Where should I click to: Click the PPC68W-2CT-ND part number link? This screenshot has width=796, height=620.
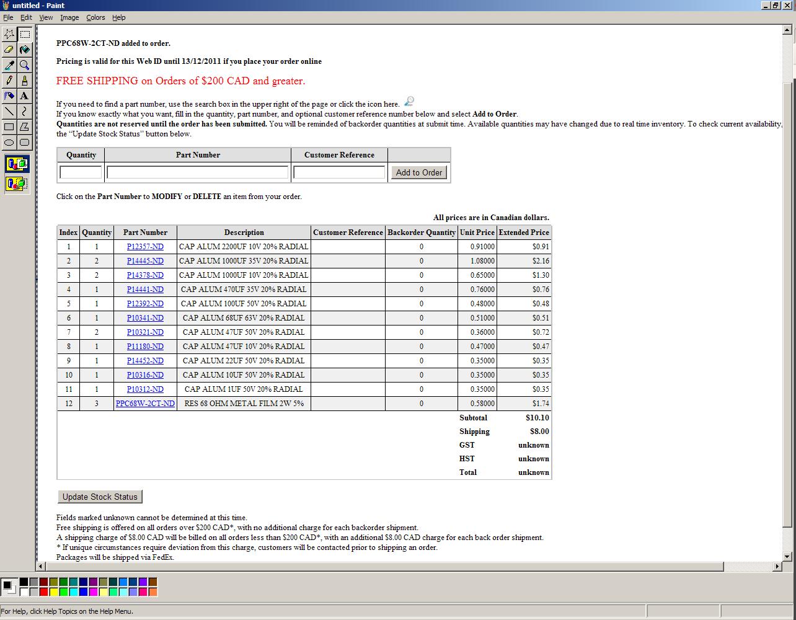pyautogui.click(x=145, y=404)
